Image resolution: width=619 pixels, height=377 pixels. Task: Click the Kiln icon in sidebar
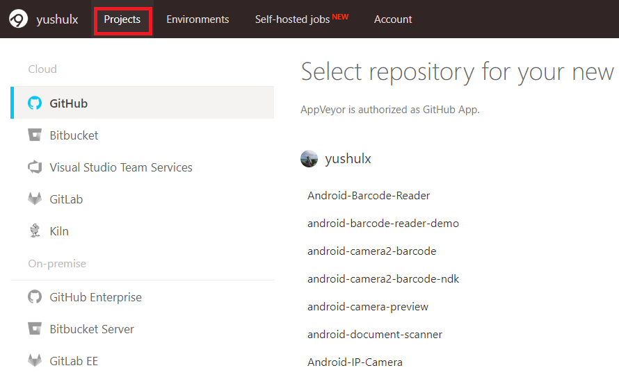35,231
